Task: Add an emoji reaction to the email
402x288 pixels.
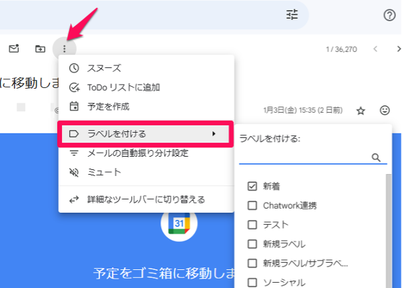Action: [385, 111]
